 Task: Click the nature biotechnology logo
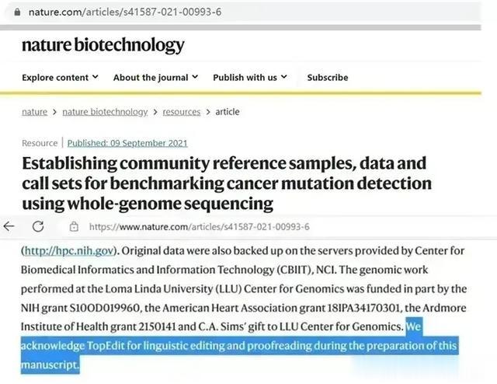103,45
